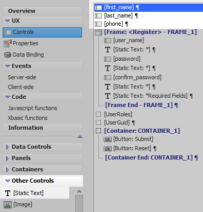Image resolution: width=203 pixels, height=212 pixels.
Task: Select the Button: Reset control
Action: click(132, 148)
